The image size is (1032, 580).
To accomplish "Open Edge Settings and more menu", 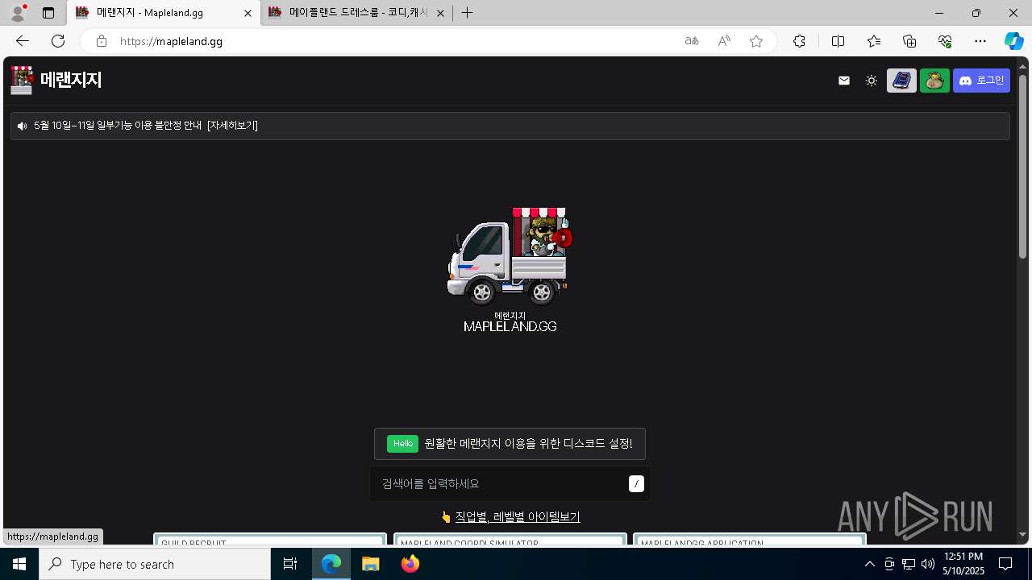I will pos(980,41).
